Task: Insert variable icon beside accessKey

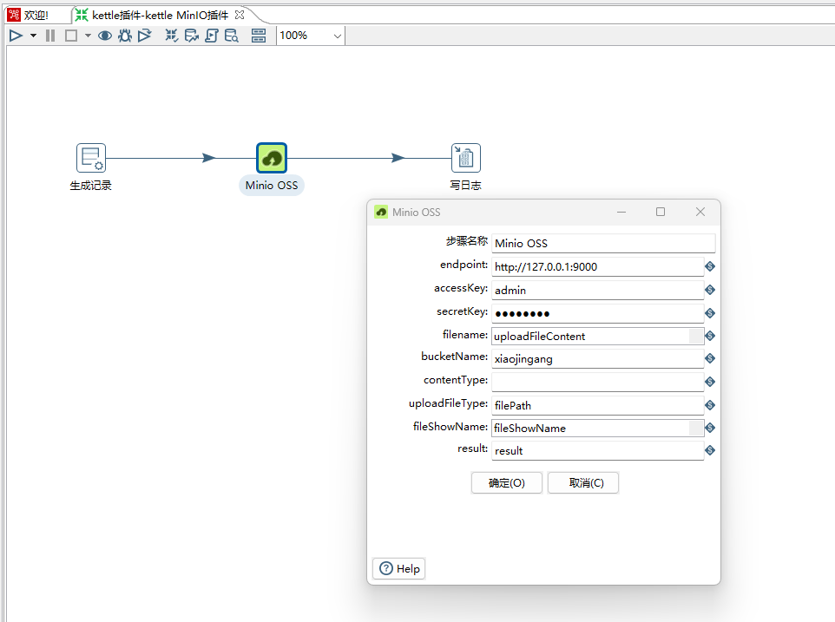Action: [x=710, y=290]
